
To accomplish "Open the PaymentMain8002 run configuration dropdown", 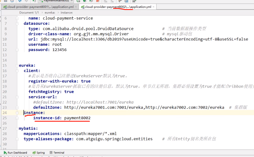I will (x=56, y=1).
